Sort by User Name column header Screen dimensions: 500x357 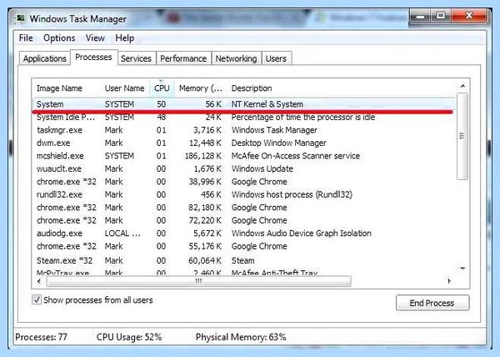125,88
